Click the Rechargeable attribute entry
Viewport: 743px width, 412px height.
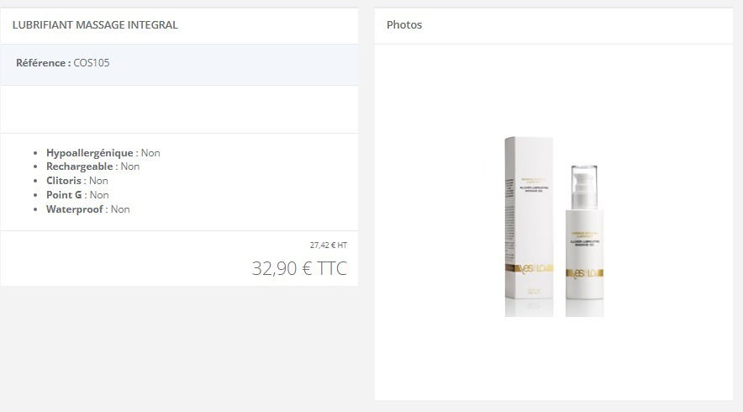tap(92, 166)
